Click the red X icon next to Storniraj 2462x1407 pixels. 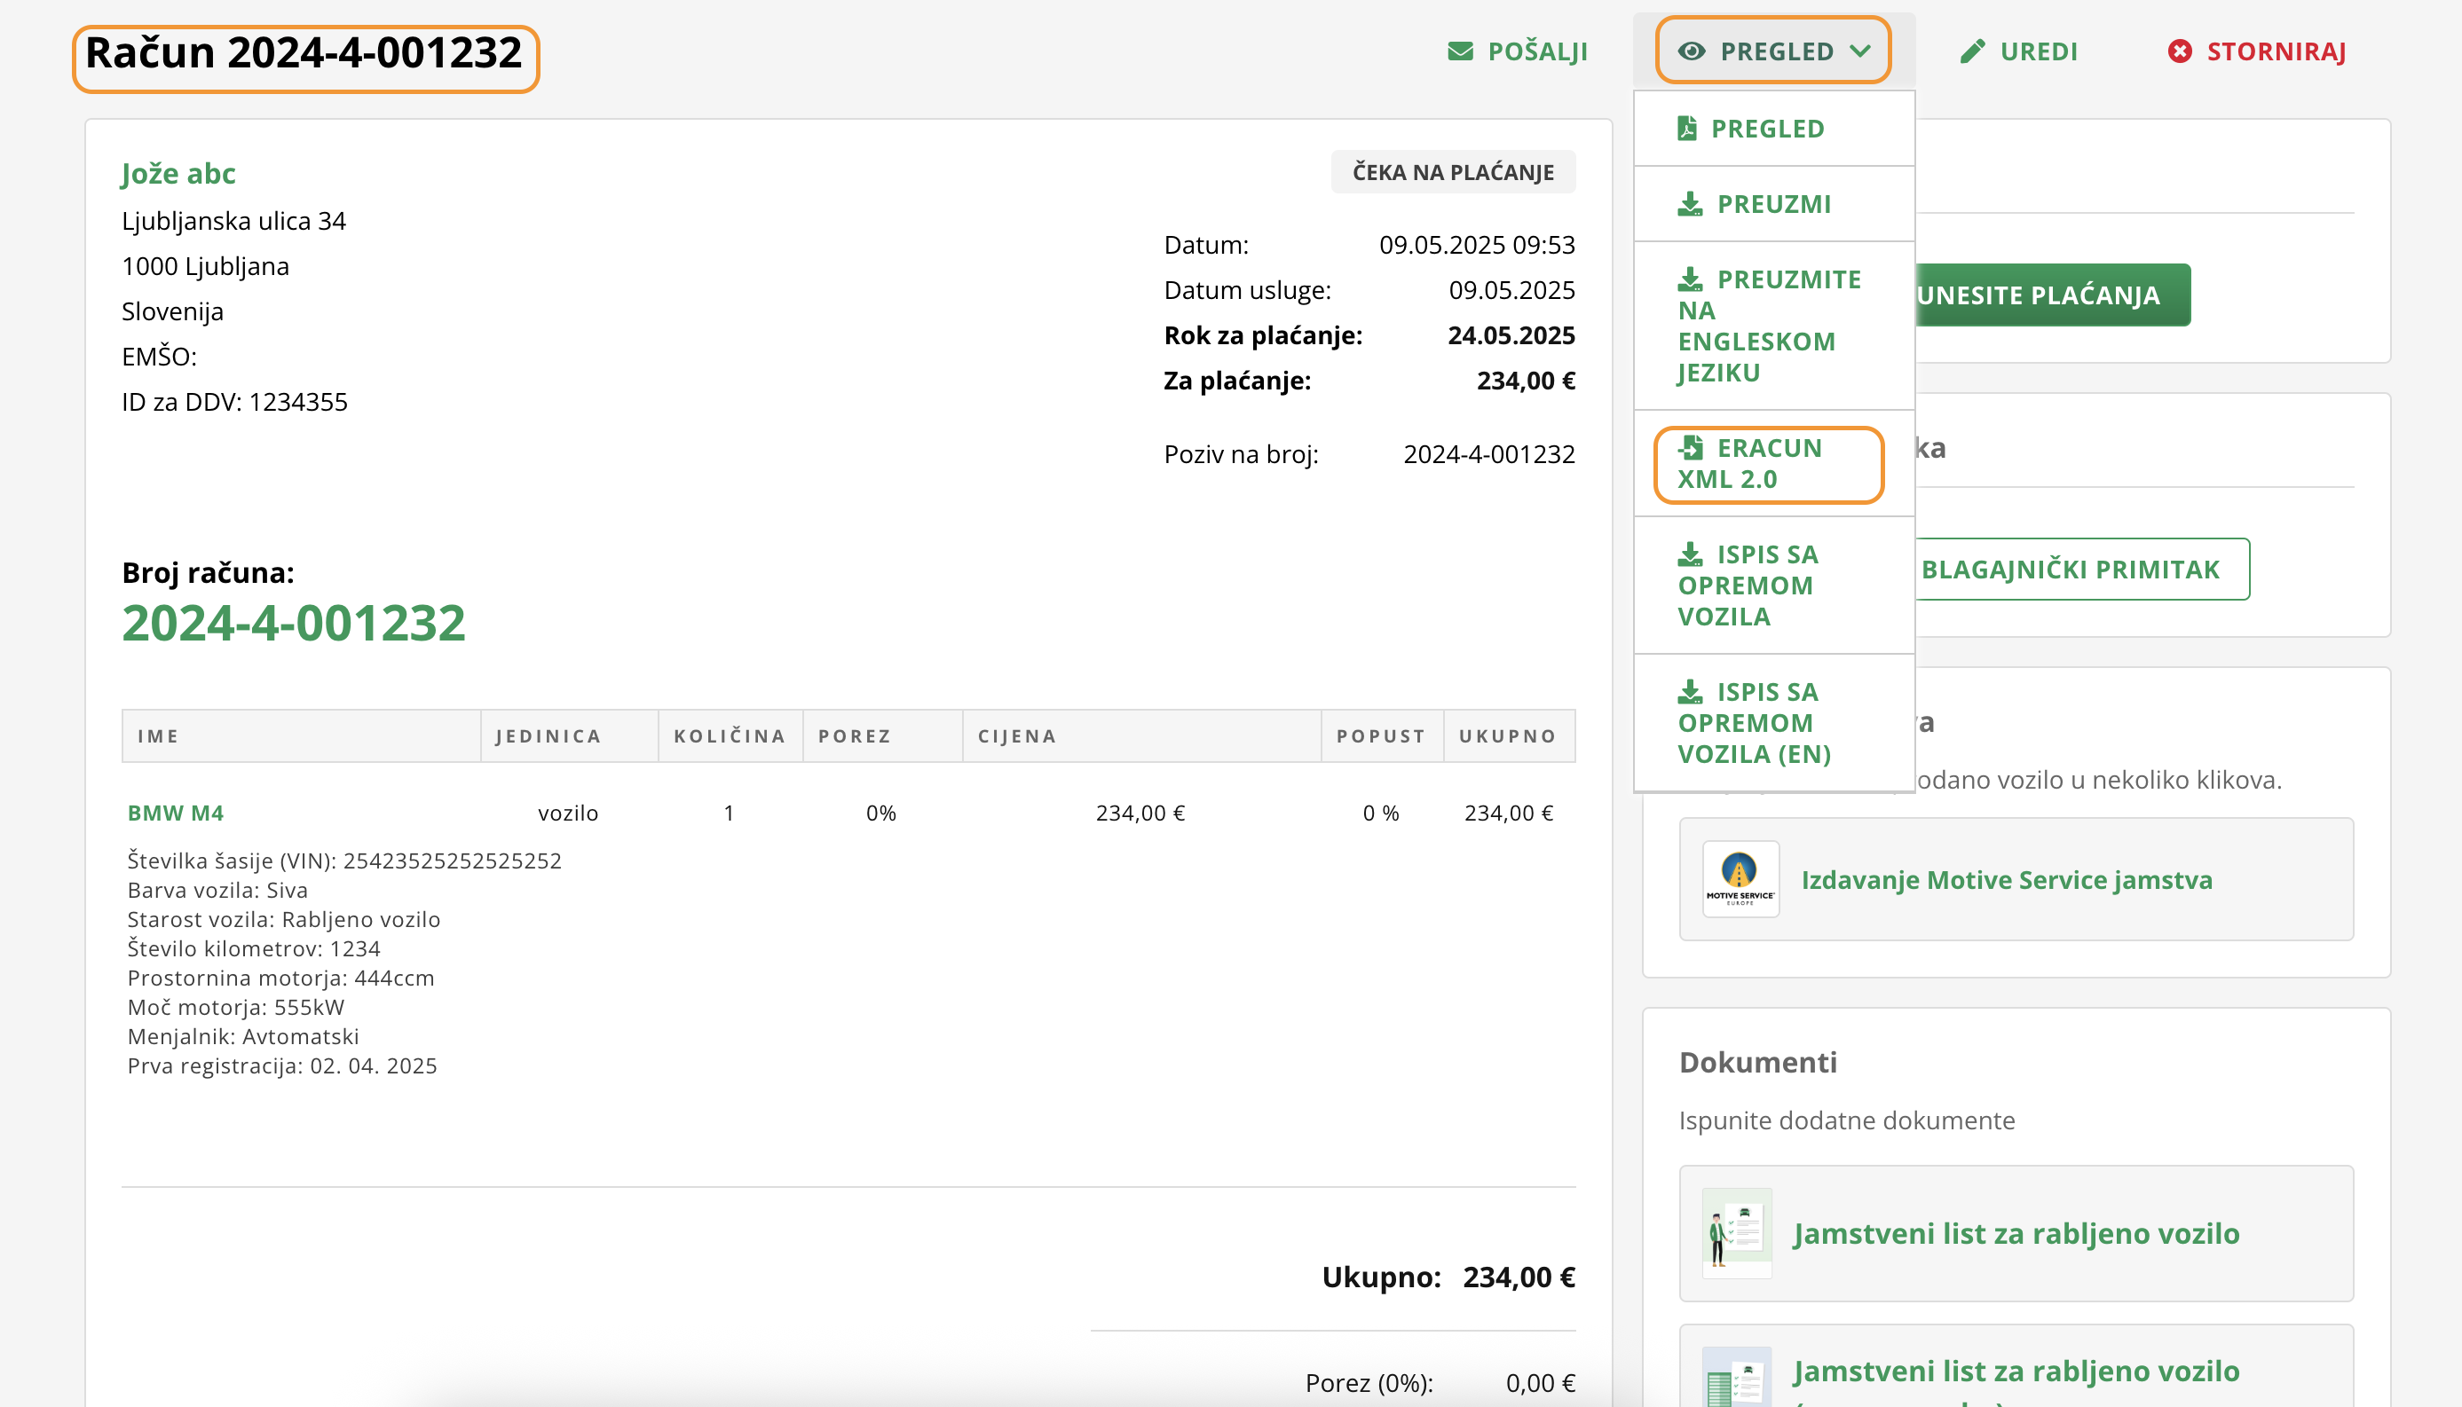(x=2179, y=51)
